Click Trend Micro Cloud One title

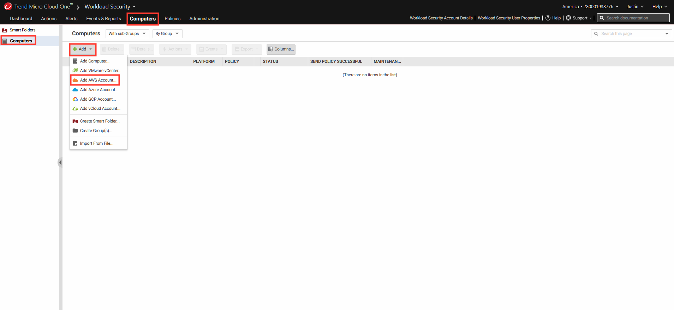pos(43,7)
